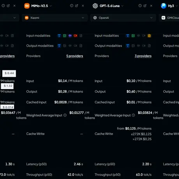Click GPT-5.6 Luna latency value '2.20 s'

pos(147,164)
